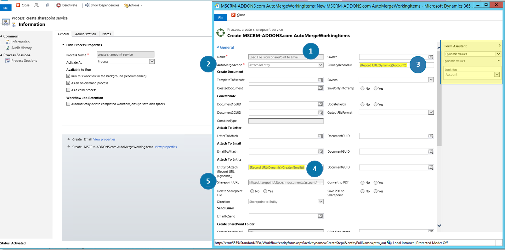Screen dimensions: 505x250
Task: Switch to the Notes tab
Action: [106, 34]
